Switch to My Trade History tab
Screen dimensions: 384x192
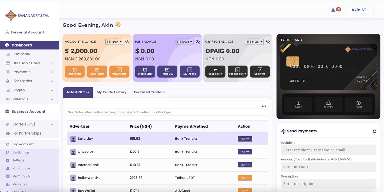tap(111, 92)
